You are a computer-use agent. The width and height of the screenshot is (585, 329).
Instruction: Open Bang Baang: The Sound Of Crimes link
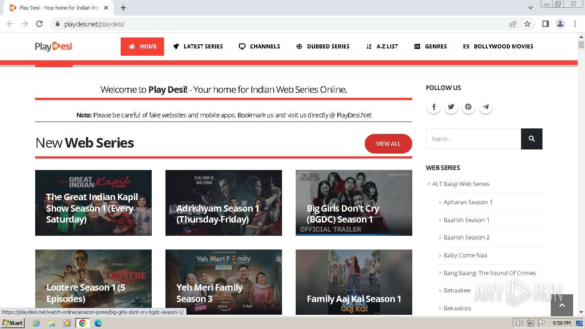pos(489,273)
